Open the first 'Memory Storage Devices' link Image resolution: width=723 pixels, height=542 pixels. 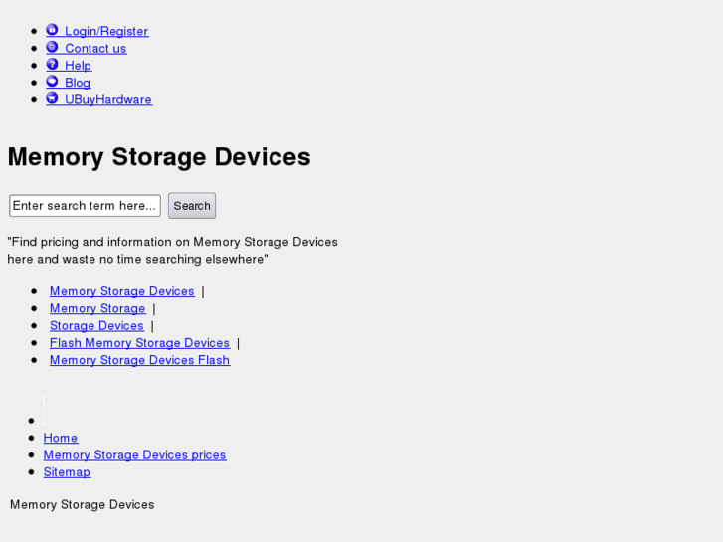point(122,291)
